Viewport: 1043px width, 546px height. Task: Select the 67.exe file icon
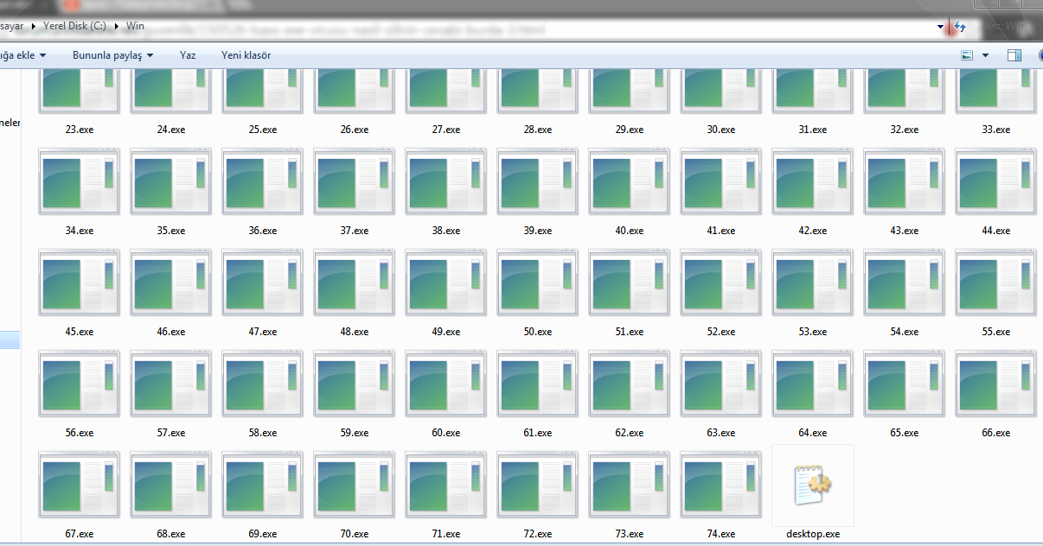tap(80, 485)
